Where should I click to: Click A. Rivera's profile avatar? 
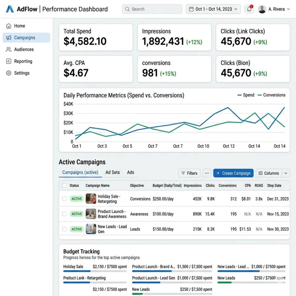tap(262, 9)
